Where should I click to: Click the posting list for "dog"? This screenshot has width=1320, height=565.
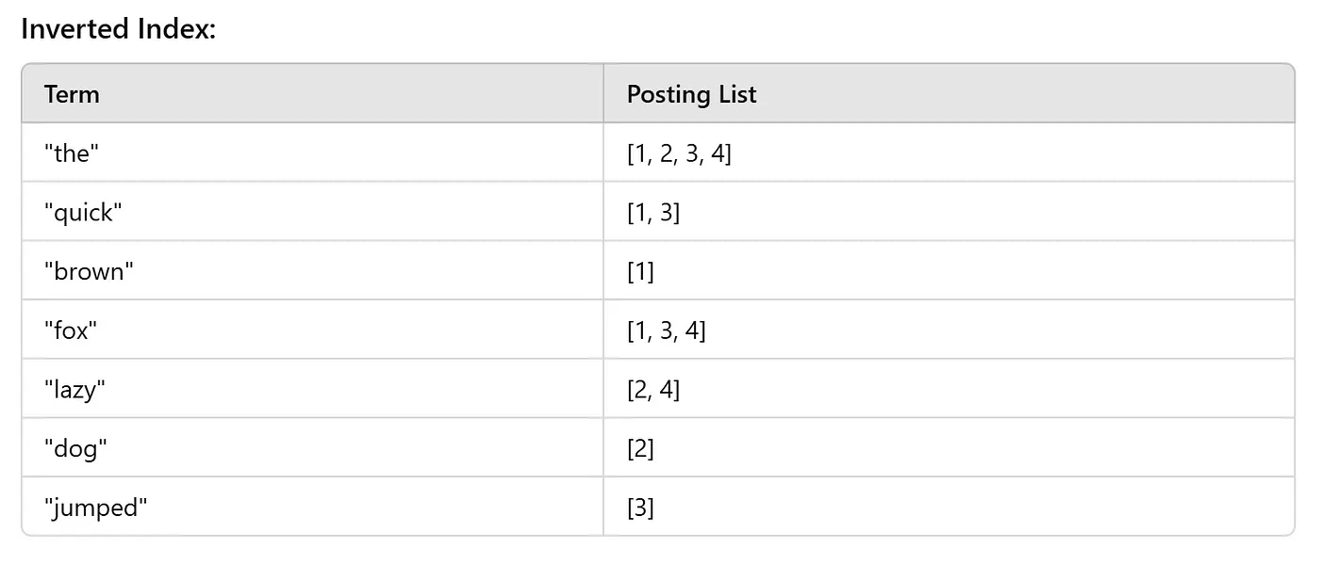640,449
